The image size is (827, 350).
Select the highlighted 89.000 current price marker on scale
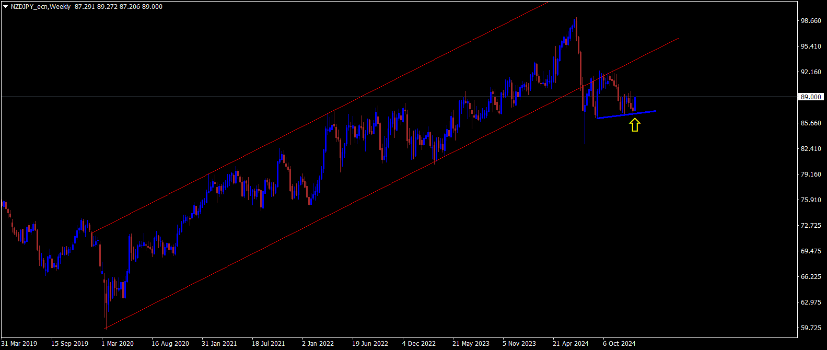(811, 97)
